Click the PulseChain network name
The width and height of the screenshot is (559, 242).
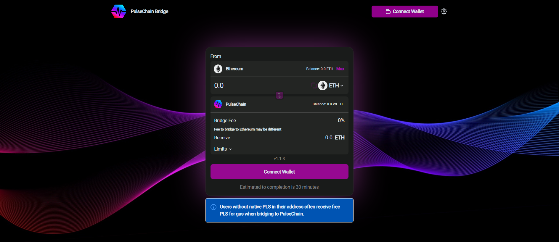tap(236, 104)
